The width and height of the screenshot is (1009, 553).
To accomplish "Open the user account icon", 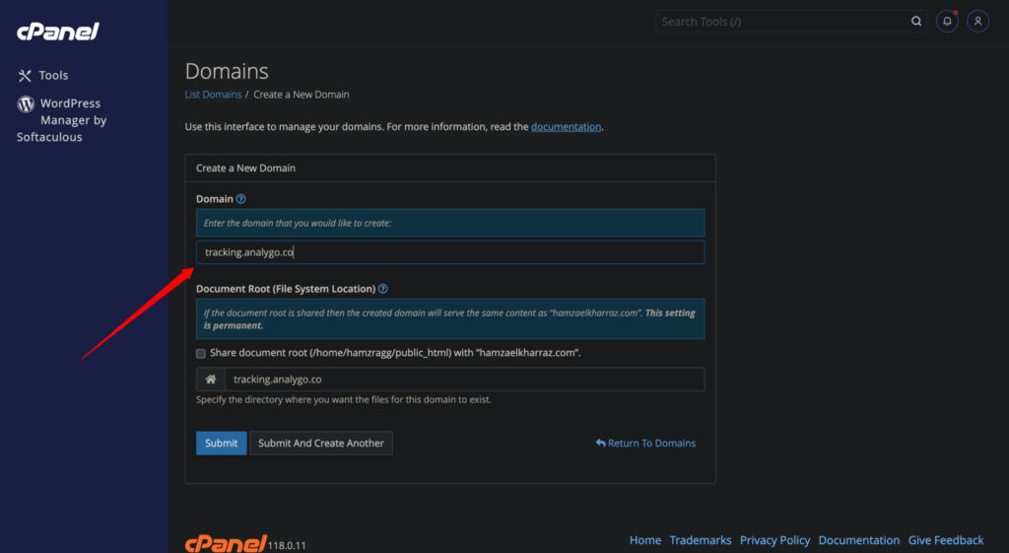I will pyautogui.click(x=977, y=21).
